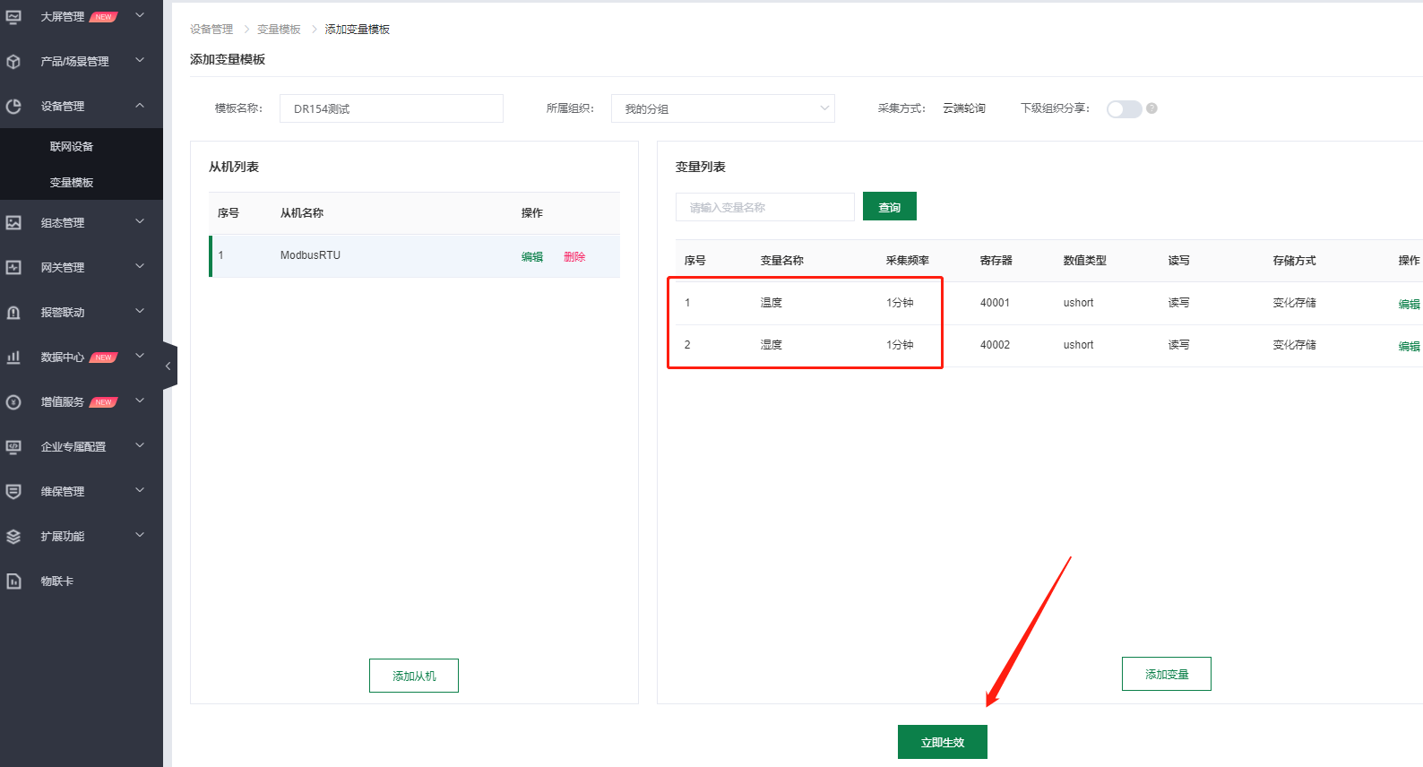Click the 设备管理 breadcrumb link

pos(211,30)
